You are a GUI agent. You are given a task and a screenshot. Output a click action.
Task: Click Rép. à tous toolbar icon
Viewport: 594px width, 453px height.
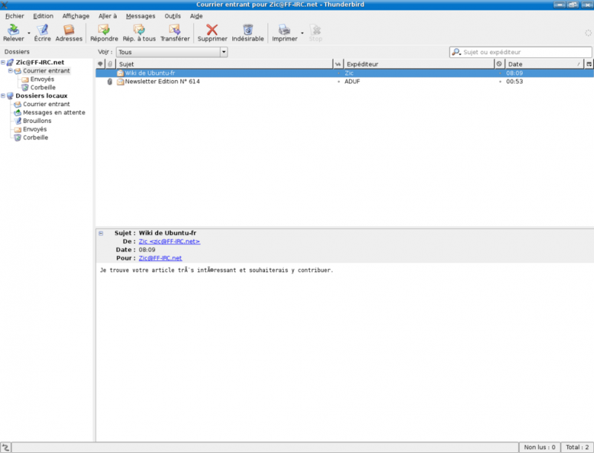pyautogui.click(x=139, y=30)
